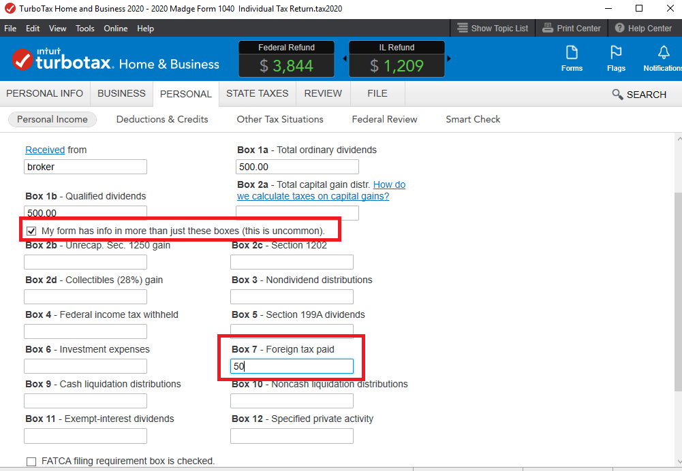Click right arrow beside IL Refund

click(449, 59)
